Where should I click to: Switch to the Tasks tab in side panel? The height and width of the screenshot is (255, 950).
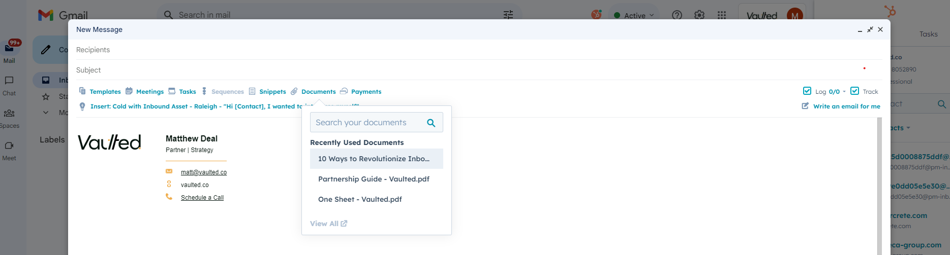(928, 34)
